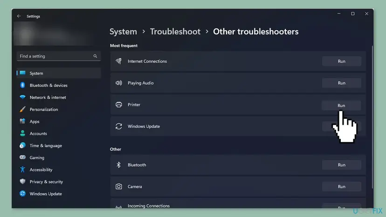Click the Printer troubleshooter icon
386x217 pixels.
click(119, 105)
